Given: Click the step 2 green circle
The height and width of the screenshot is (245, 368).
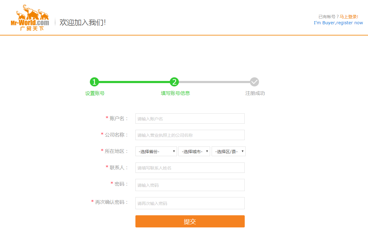Looking at the screenshot, I should pyautogui.click(x=174, y=82).
